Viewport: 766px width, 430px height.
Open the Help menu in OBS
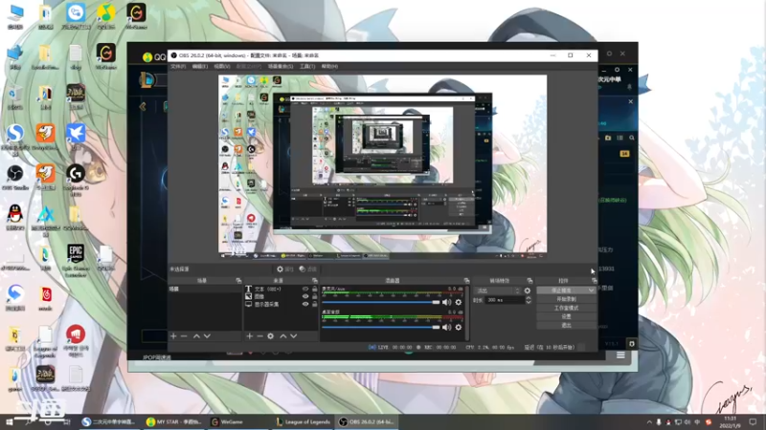point(329,66)
